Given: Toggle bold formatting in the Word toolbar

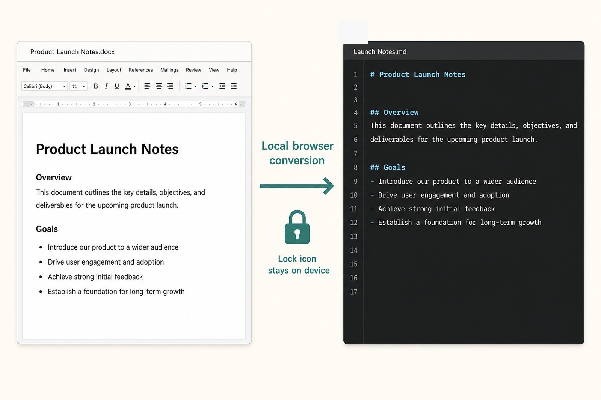Looking at the screenshot, I should (96, 86).
